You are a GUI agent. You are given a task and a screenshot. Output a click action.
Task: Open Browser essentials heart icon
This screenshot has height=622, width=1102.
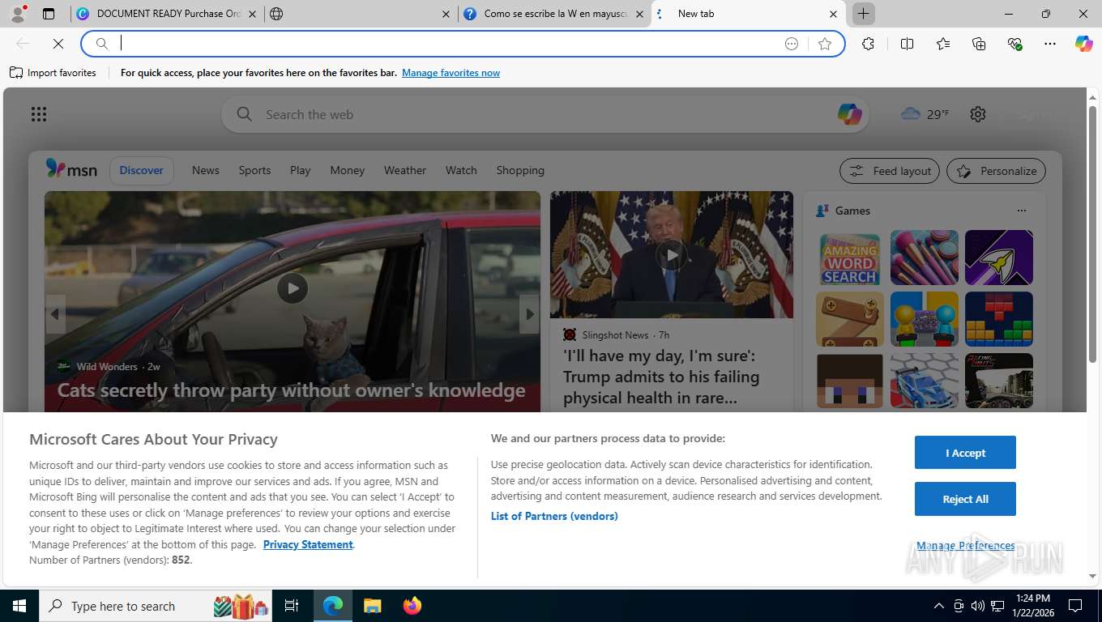coord(1014,44)
